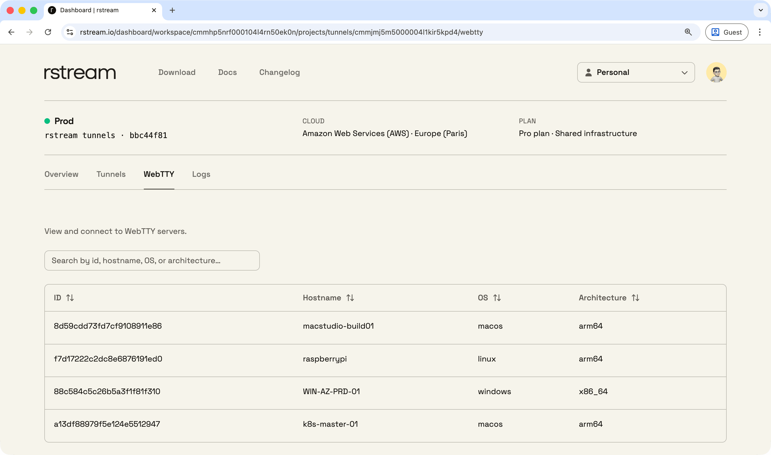Reload the current page
The height and width of the screenshot is (455, 771).
(x=48, y=32)
